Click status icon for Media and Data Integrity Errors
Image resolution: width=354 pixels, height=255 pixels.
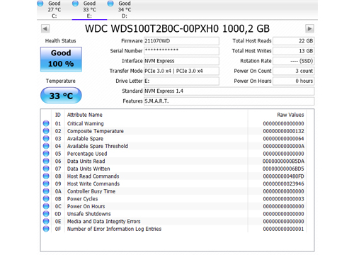tap(46, 221)
